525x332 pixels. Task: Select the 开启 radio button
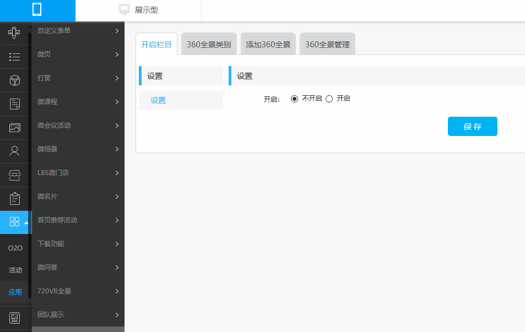(329, 99)
